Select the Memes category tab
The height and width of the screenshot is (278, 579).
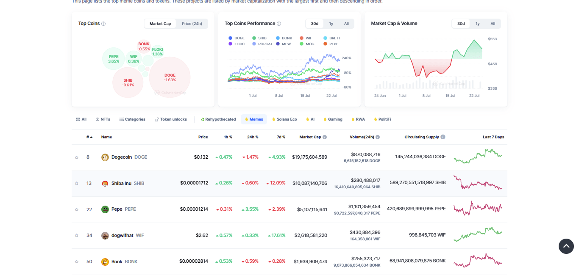(x=254, y=119)
